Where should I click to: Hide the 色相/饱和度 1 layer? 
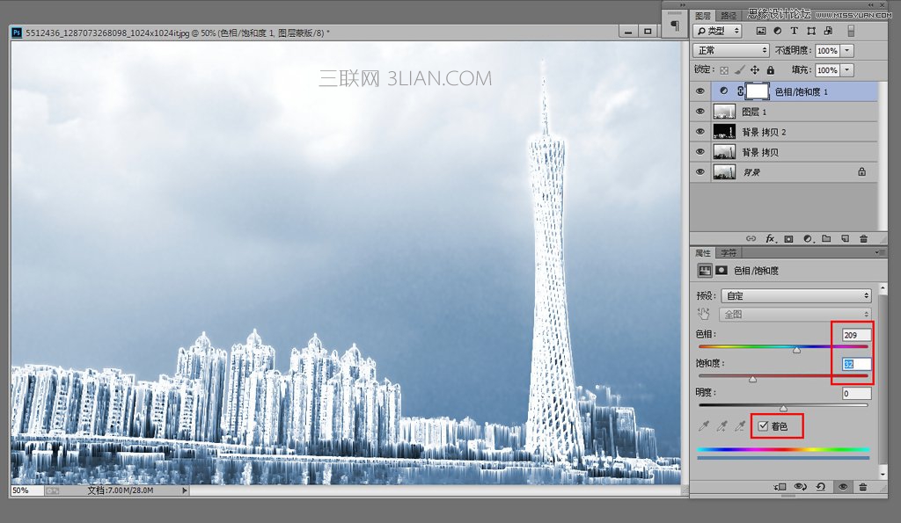point(700,91)
